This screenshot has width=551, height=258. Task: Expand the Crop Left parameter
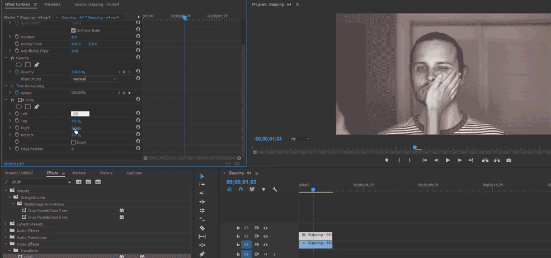pyautogui.click(x=10, y=114)
